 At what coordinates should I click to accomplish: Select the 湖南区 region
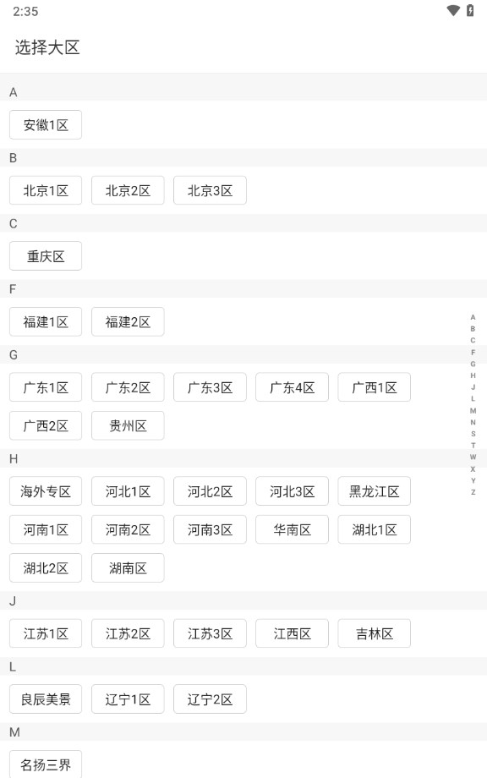(x=128, y=567)
